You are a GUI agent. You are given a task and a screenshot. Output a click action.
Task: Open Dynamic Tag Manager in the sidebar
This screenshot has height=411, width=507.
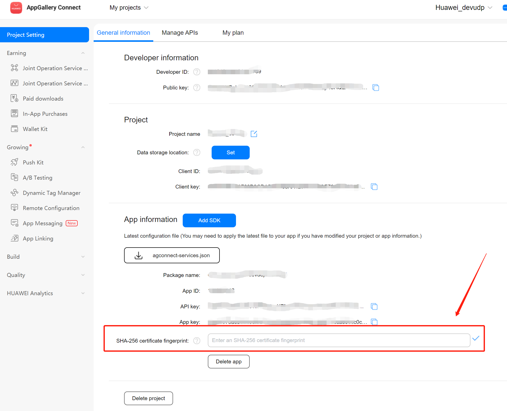tap(52, 193)
